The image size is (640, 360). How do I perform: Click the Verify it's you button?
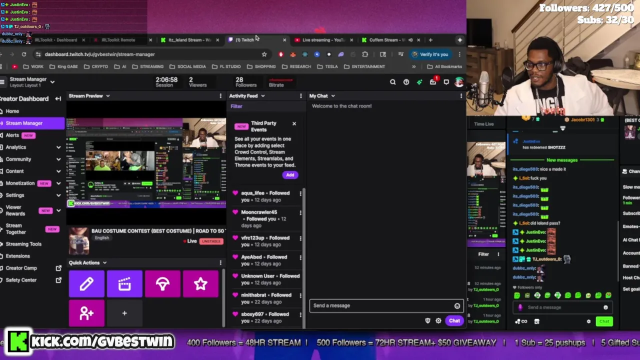[430, 54]
